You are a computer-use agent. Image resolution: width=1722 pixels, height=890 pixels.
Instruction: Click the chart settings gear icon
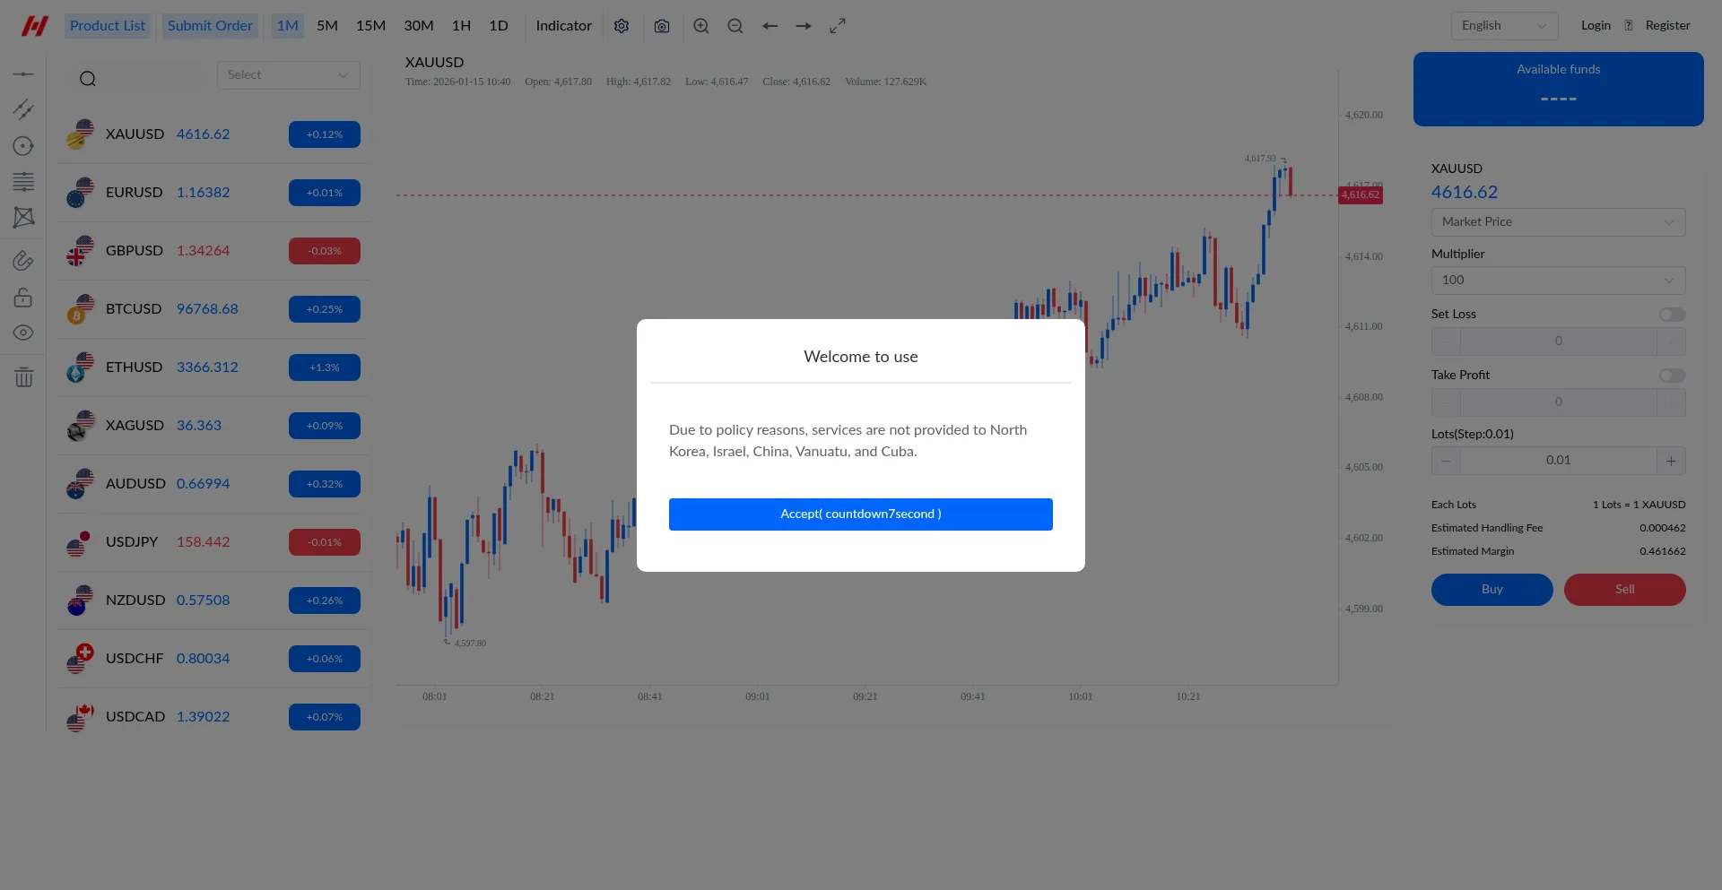click(x=622, y=26)
